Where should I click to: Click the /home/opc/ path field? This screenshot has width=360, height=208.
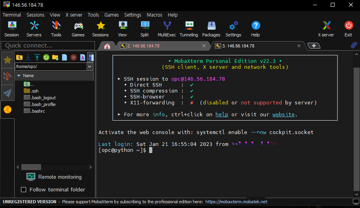tap(51, 66)
